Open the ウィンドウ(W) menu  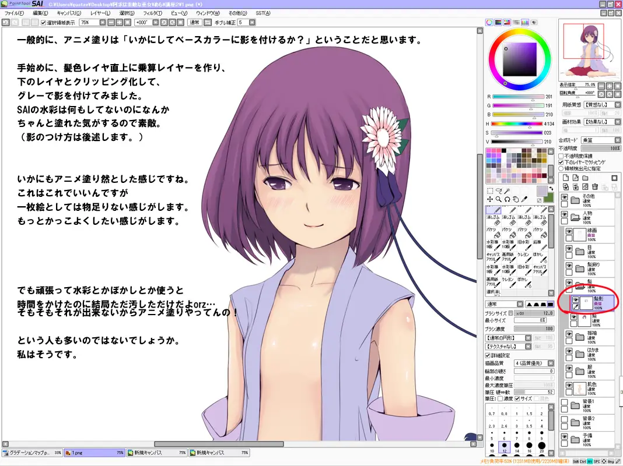pyautogui.click(x=208, y=13)
